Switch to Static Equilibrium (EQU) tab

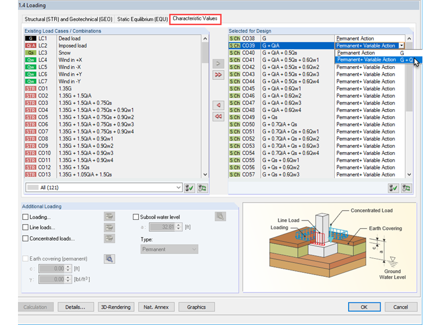[142, 19]
